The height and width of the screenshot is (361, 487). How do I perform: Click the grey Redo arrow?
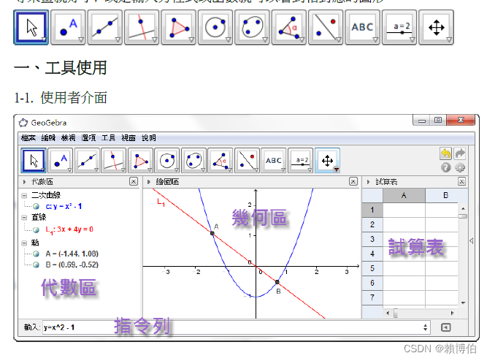(x=460, y=153)
